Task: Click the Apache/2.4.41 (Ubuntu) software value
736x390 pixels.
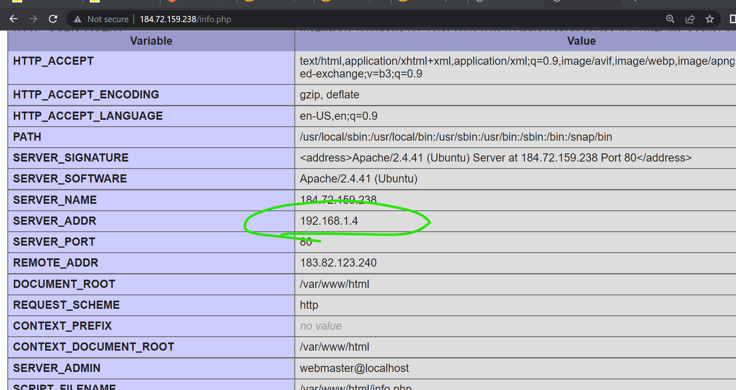Action: [359, 179]
